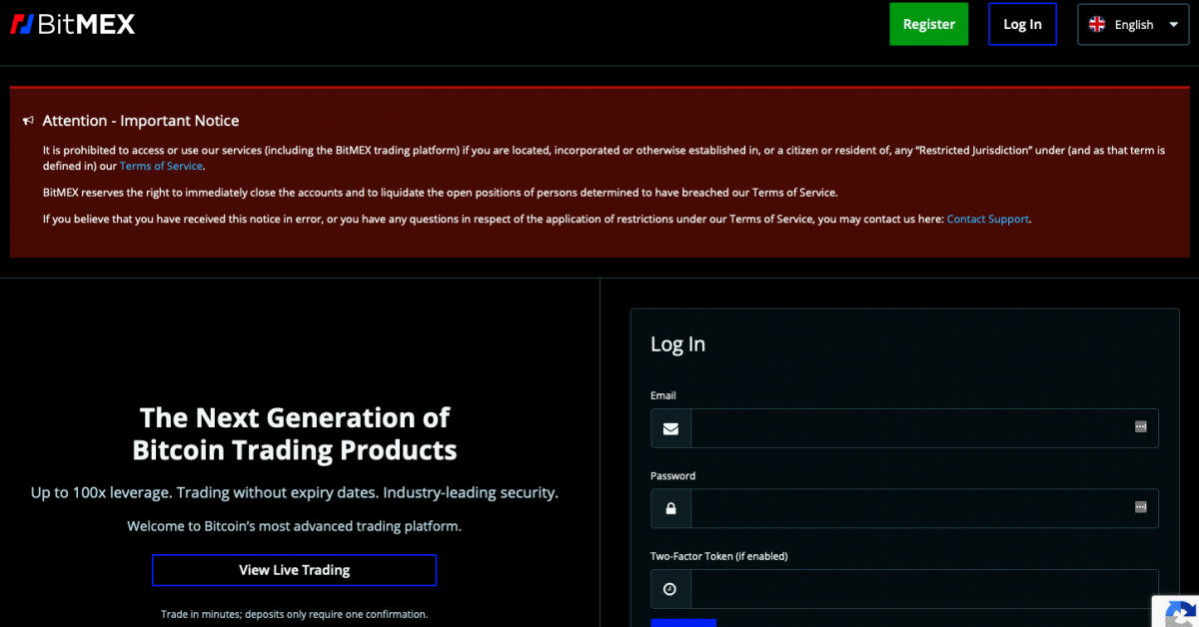Click the "Email" field label
Screen dimensions: 1199x627
pyautogui.click(x=663, y=395)
